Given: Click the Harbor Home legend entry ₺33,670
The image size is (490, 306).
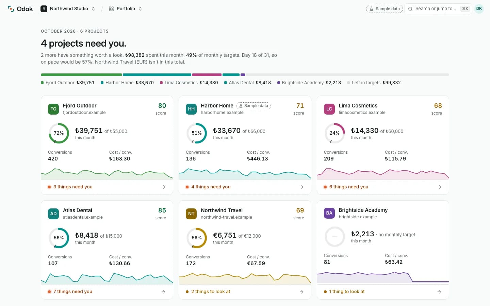Looking at the screenshot, I should (x=127, y=83).
